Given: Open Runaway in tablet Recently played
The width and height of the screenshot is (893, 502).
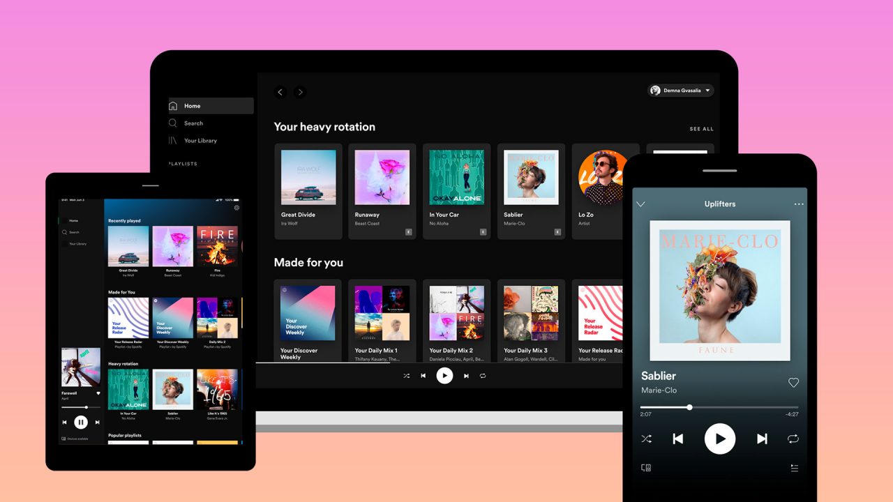Looking at the screenshot, I should [x=172, y=251].
